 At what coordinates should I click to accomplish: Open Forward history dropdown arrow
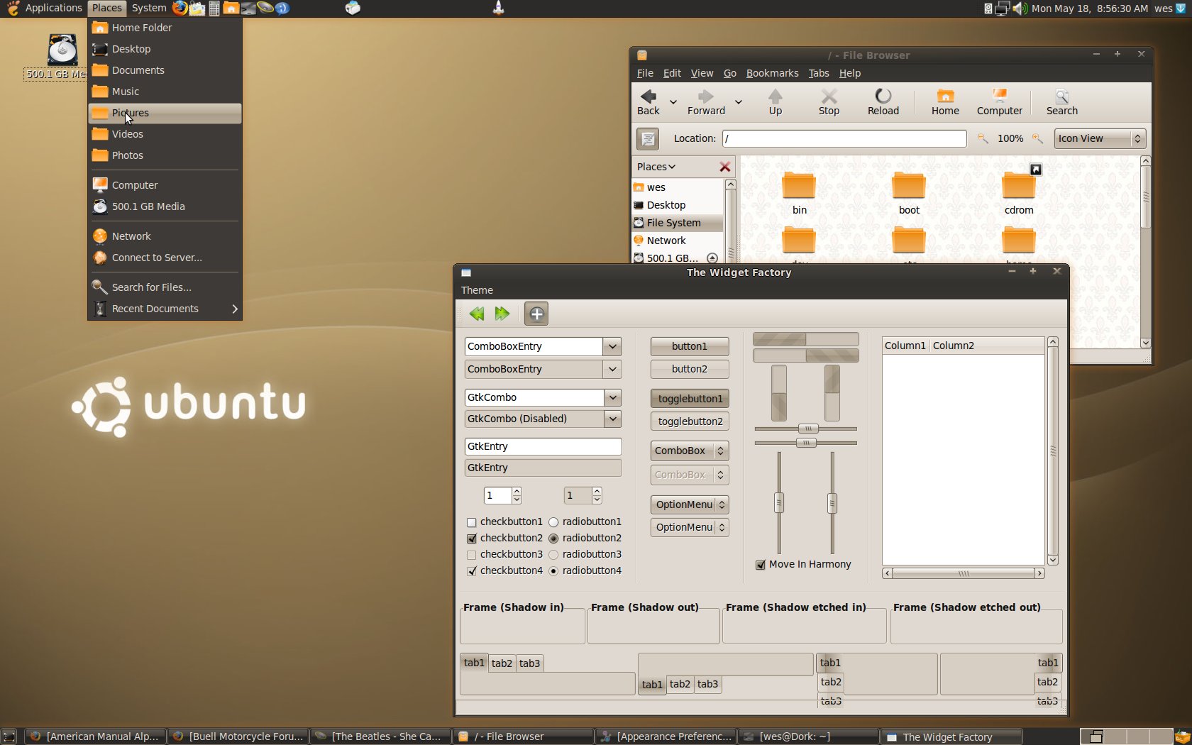739,102
